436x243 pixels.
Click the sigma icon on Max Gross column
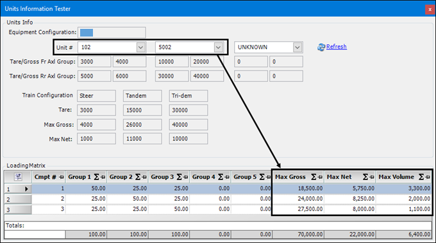pos(314,177)
